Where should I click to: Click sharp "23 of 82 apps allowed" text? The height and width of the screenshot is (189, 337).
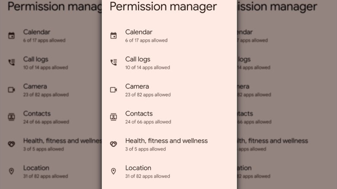pyautogui.click(x=148, y=95)
